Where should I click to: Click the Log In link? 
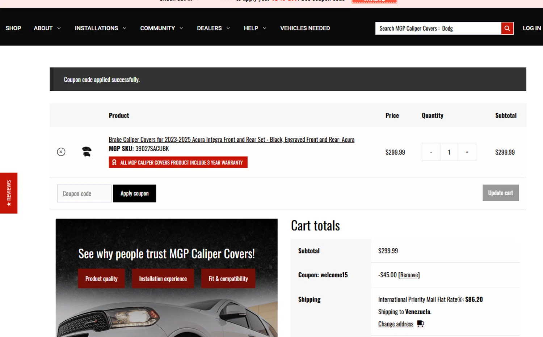532,28
